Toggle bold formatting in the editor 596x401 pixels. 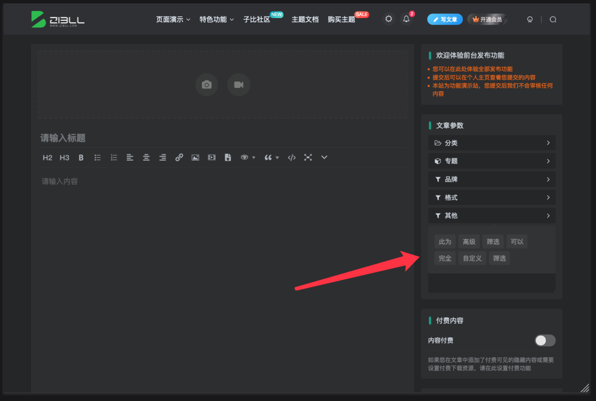81,157
